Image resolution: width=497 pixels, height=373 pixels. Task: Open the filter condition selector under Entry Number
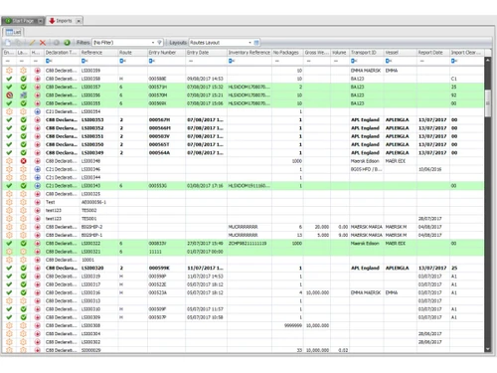(x=151, y=61)
